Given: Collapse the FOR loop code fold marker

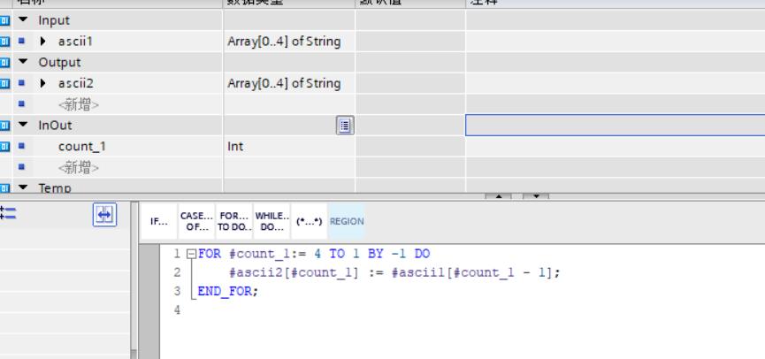Looking at the screenshot, I should [x=191, y=254].
